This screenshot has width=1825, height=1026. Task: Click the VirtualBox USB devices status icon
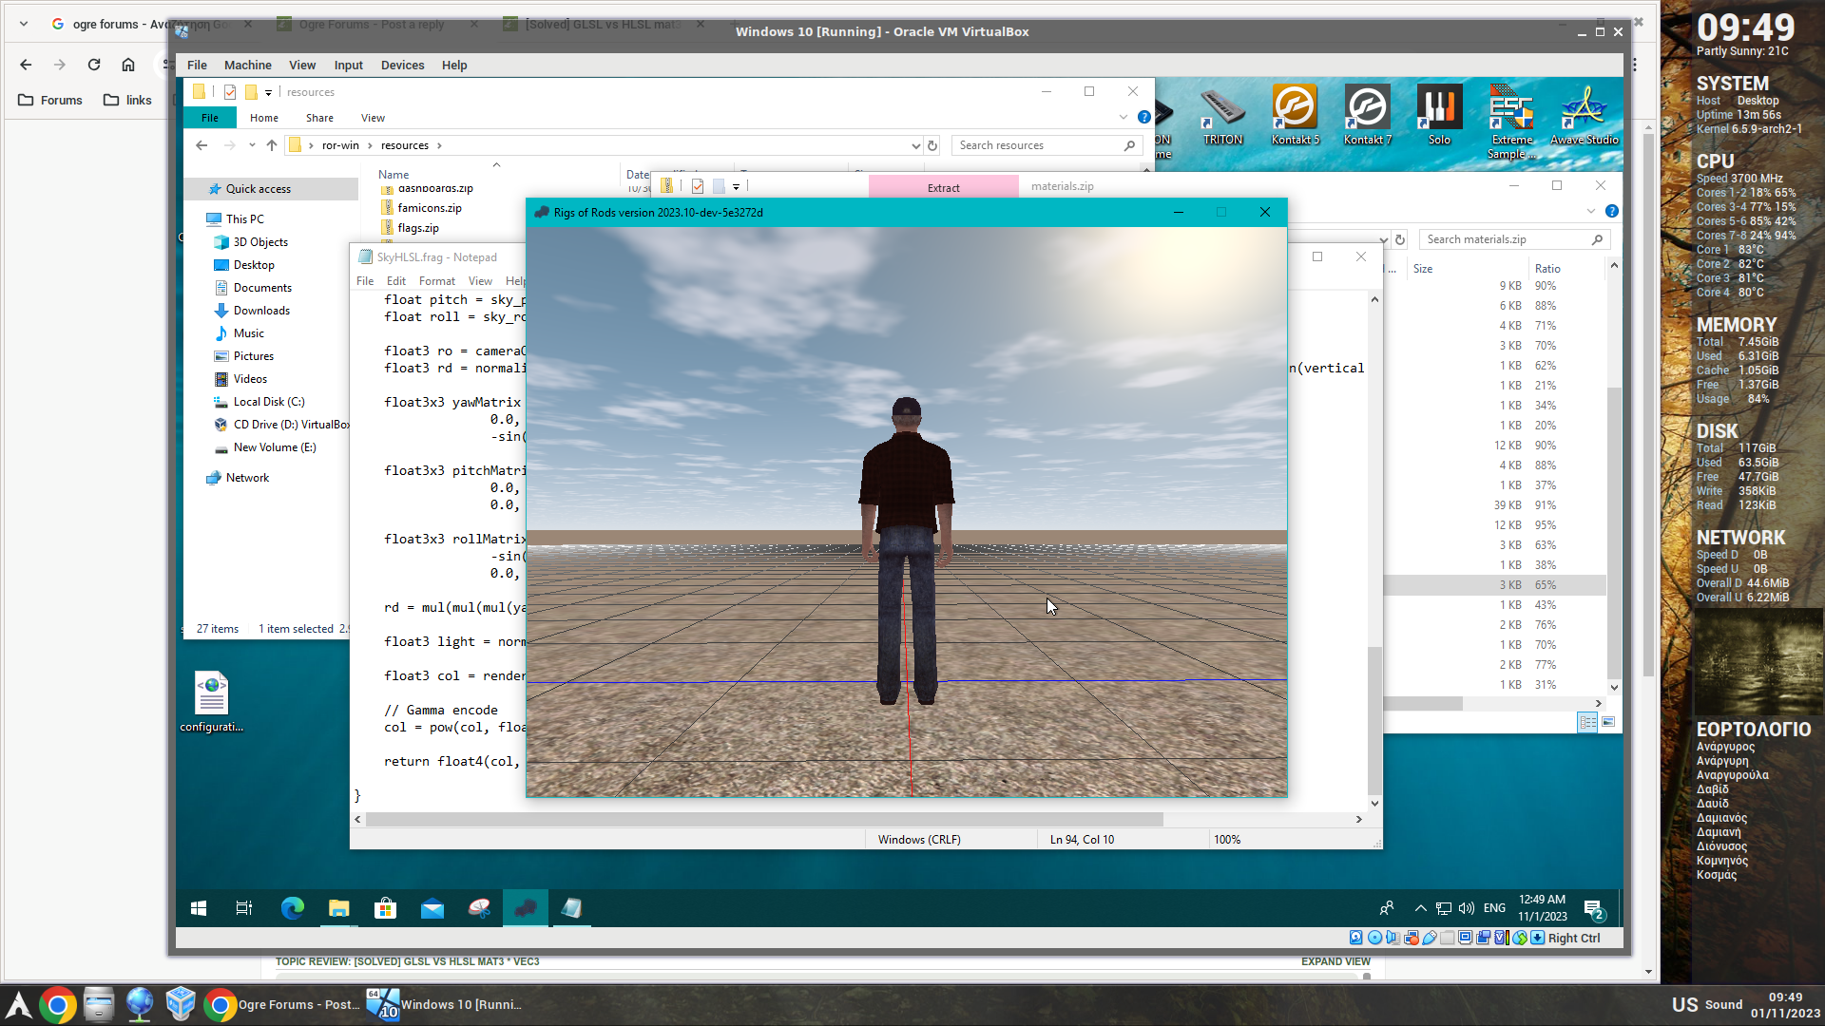point(1430,938)
